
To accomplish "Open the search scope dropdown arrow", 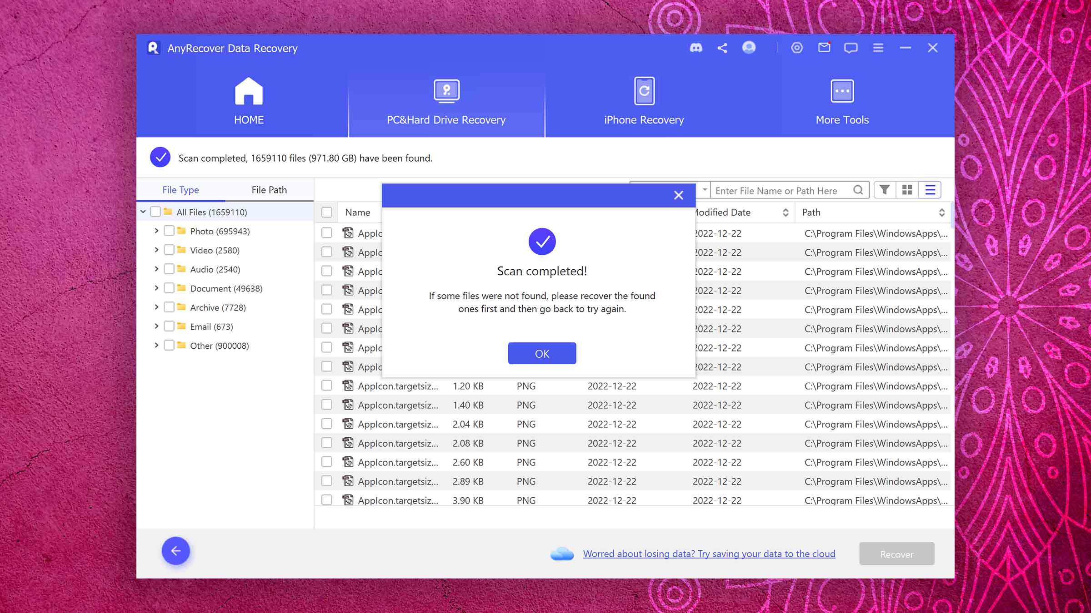I will (704, 190).
